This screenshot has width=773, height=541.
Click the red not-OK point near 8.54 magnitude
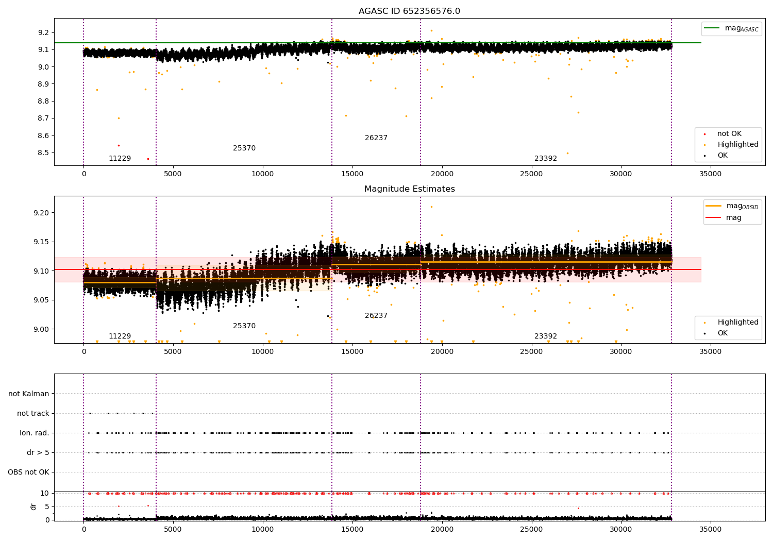(119, 145)
